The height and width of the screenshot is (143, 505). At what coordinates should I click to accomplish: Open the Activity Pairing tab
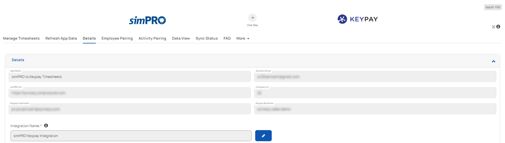click(x=152, y=38)
